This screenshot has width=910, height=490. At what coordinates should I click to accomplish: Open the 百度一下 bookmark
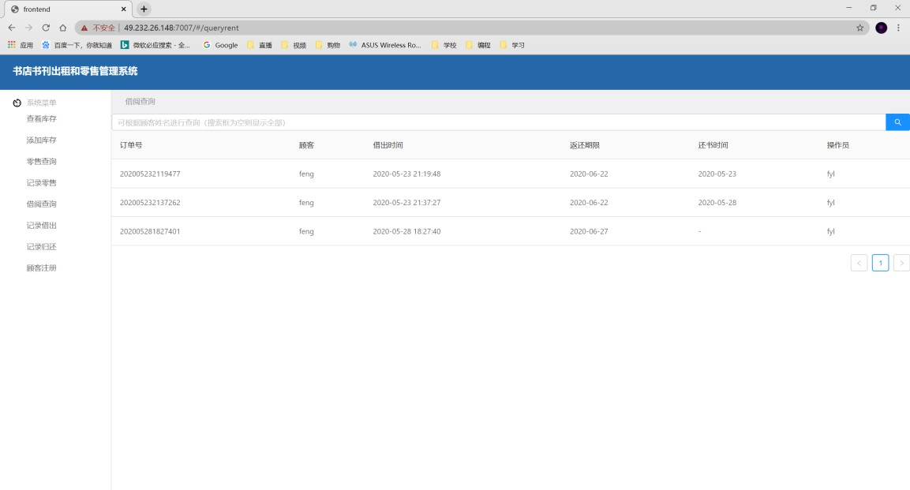tap(77, 45)
